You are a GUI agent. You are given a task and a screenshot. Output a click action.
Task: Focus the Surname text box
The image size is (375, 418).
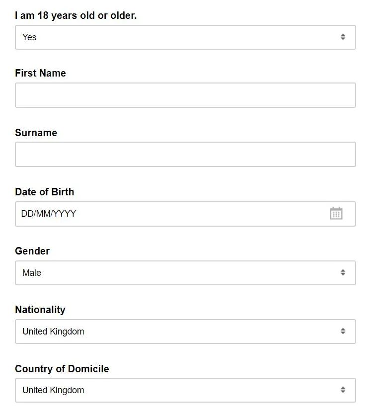[x=185, y=155]
